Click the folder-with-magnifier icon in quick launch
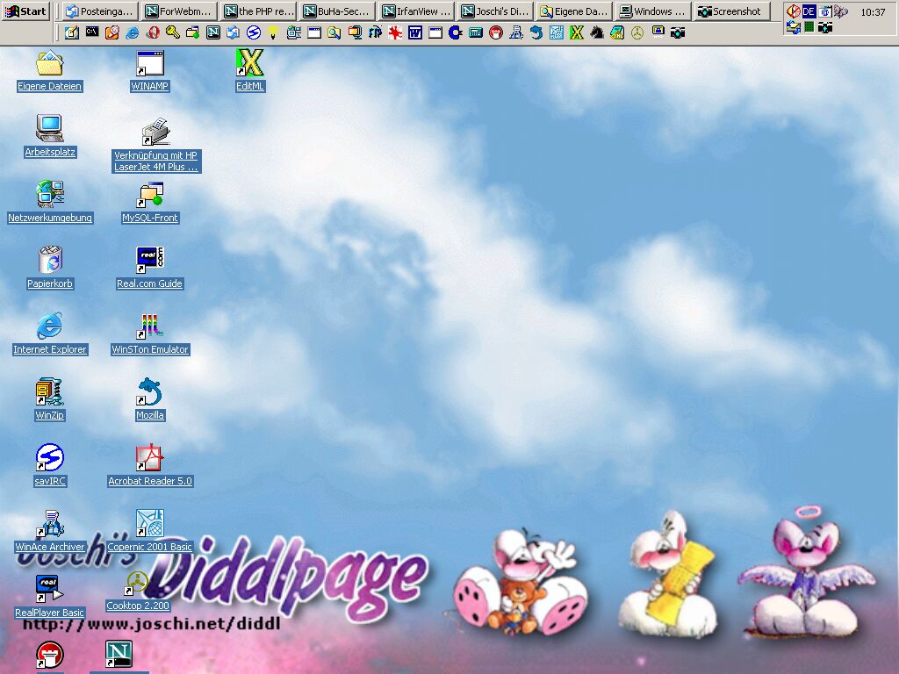The height and width of the screenshot is (674, 899). click(334, 32)
